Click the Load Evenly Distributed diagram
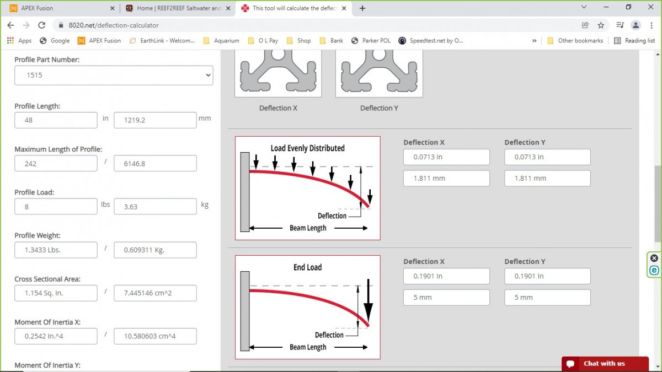Image resolution: width=662 pixels, height=372 pixels. coord(308,188)
